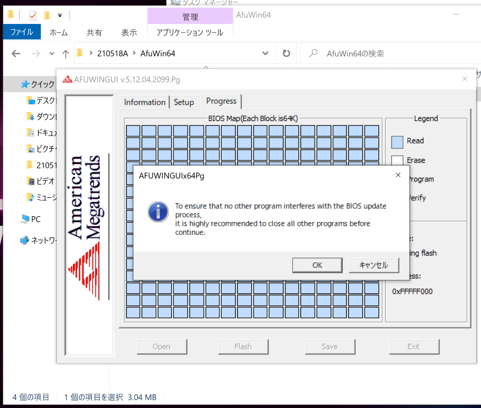
Task: Select ネットワーク in the navigation pane
Action: click(38, 240)
